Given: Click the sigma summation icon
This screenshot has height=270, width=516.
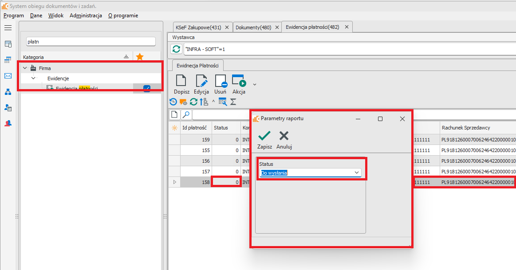Looking at the screenshot, I should pyautogui.click(x=233, y=102).
